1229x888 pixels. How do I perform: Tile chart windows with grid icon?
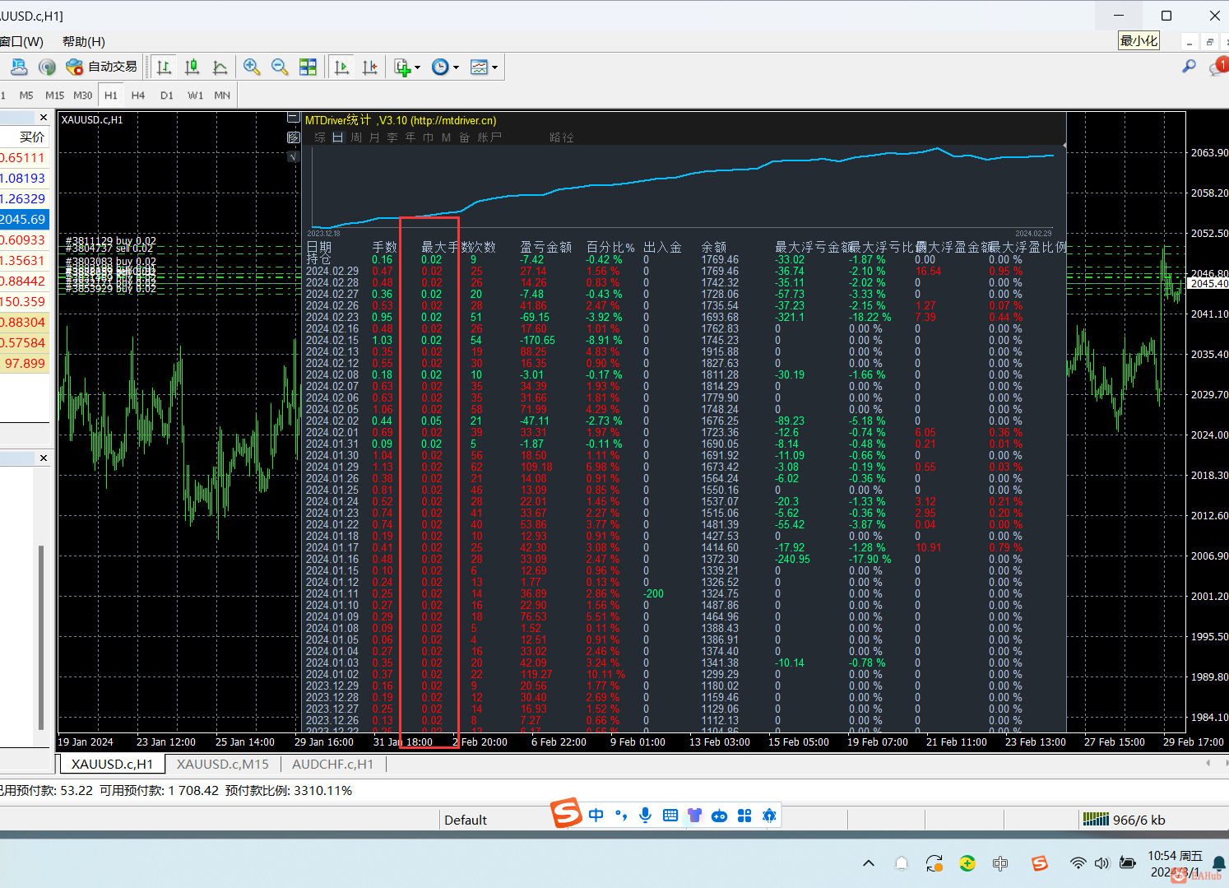click(308, 67)
